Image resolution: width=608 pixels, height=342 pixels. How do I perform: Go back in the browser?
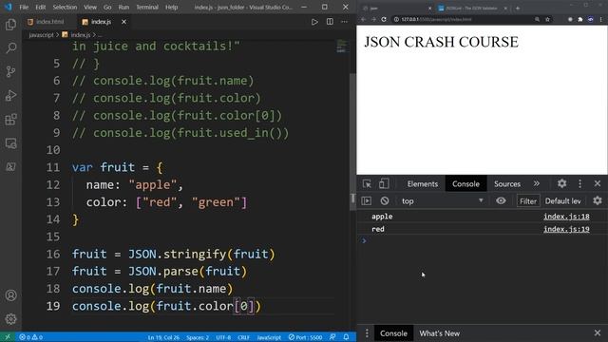point(363,19)
